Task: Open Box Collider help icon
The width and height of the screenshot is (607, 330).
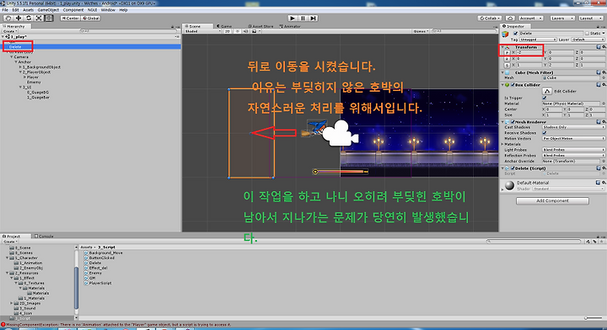Action: 599,85
